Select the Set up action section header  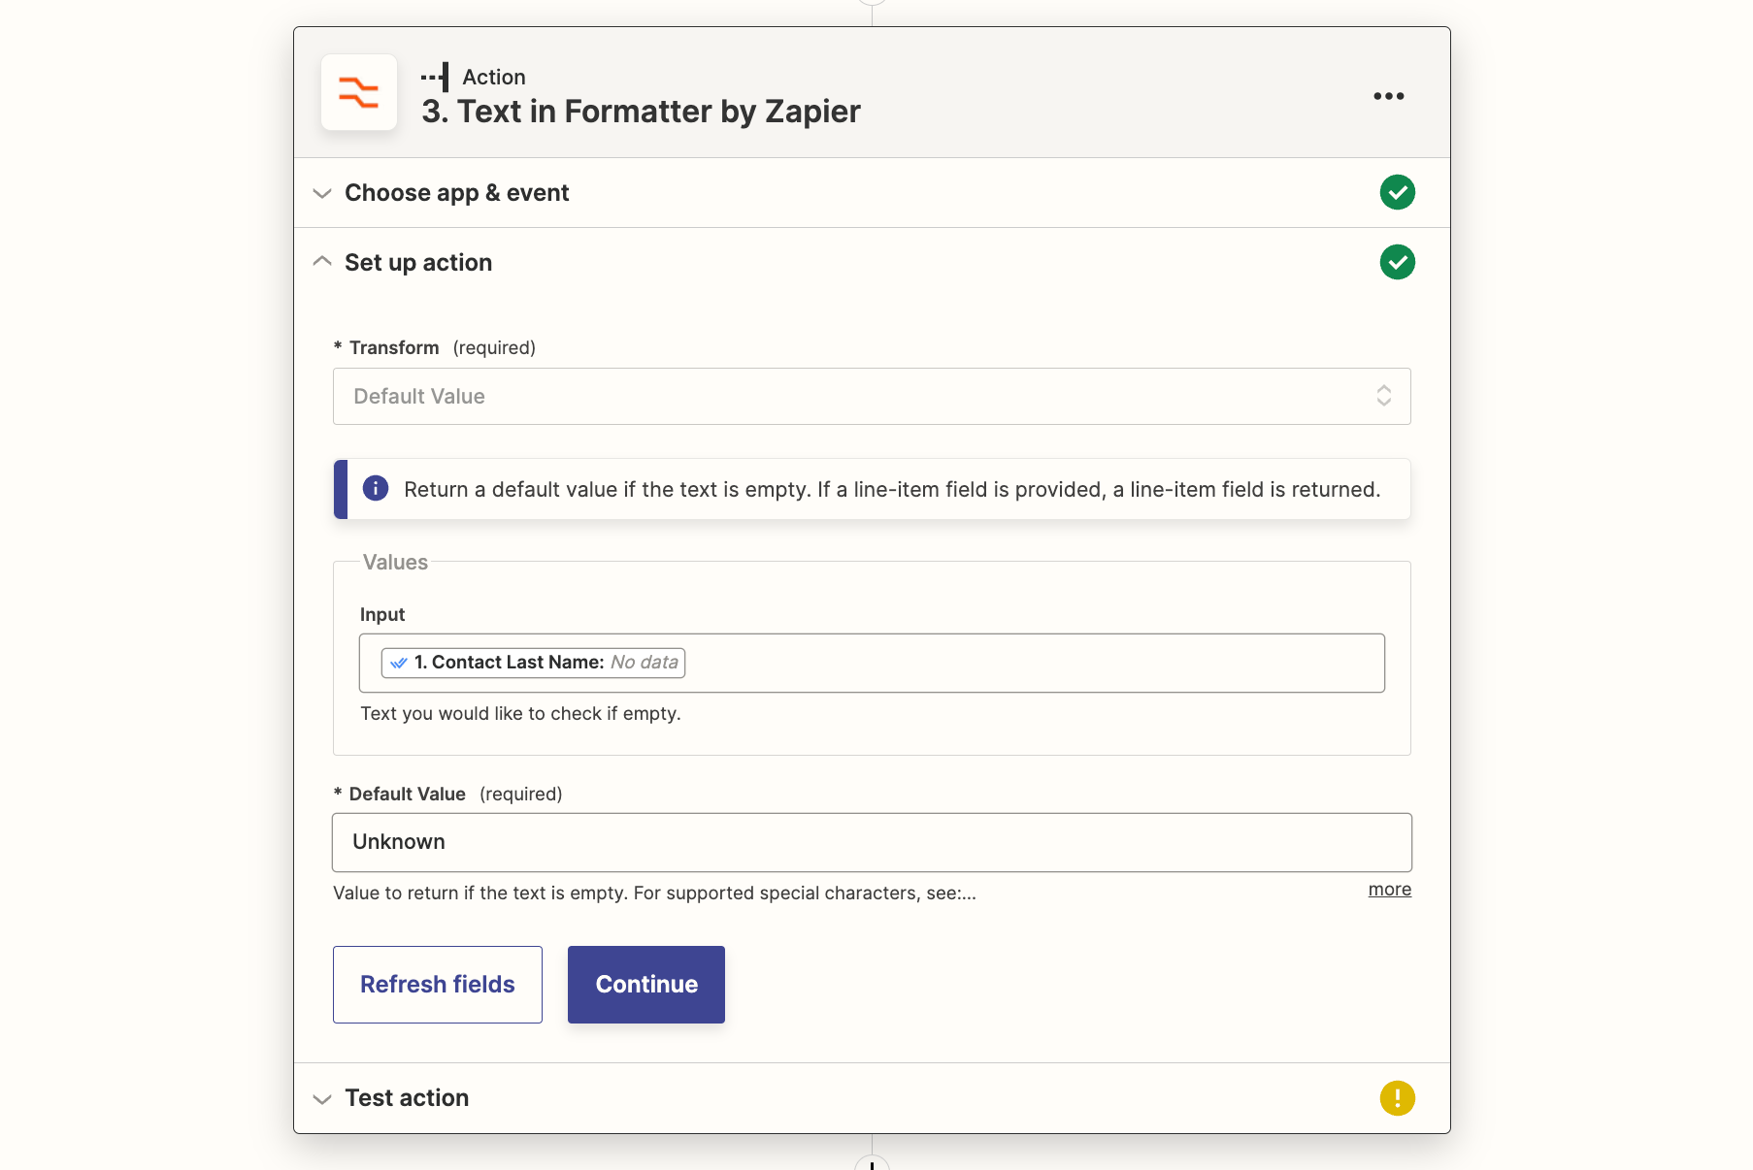417,262
